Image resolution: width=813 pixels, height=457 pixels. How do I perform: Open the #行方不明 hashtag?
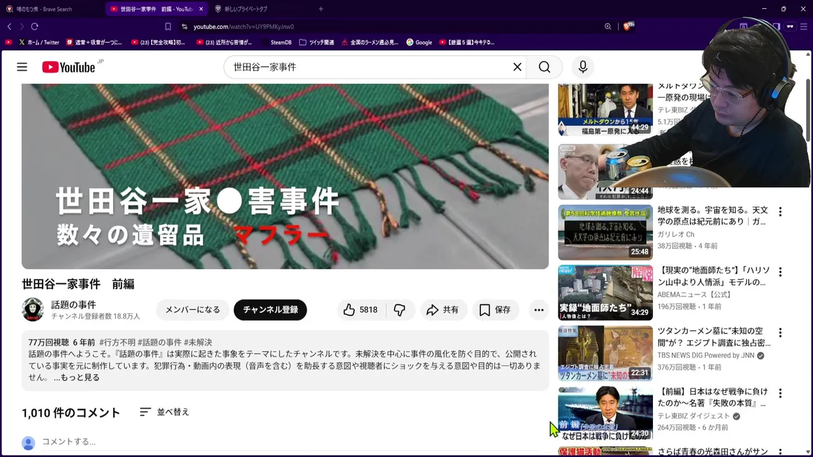117,343
